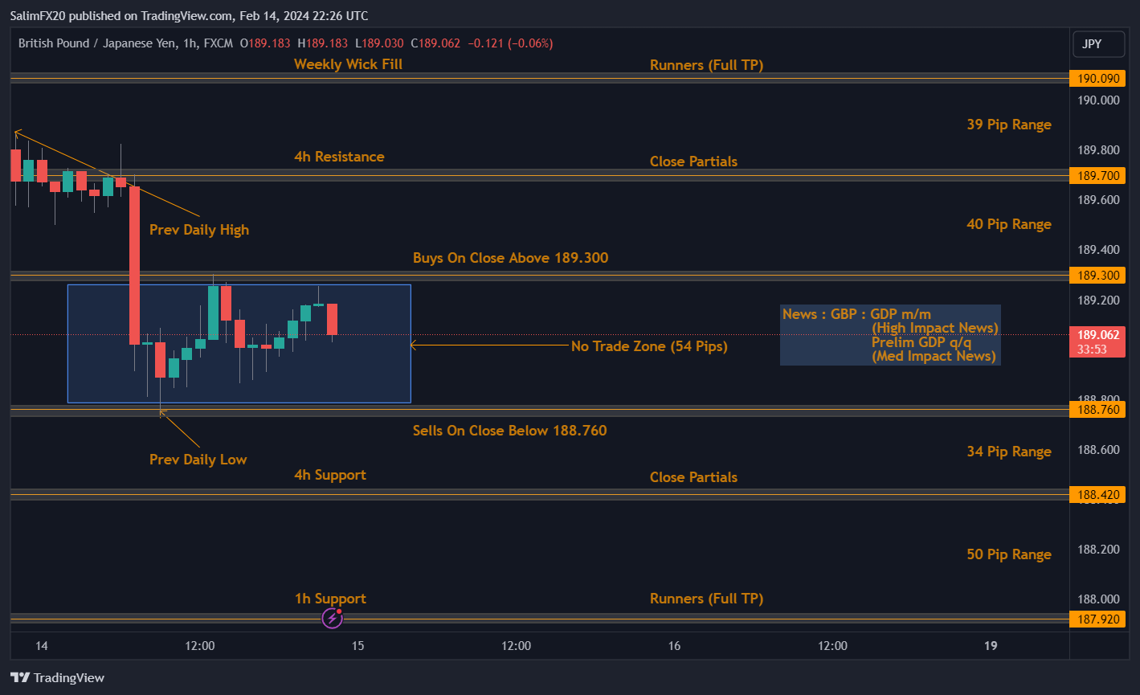Click the "Prev Daily High" annotation
This screenshot has height=695, width=1140.
199,230
